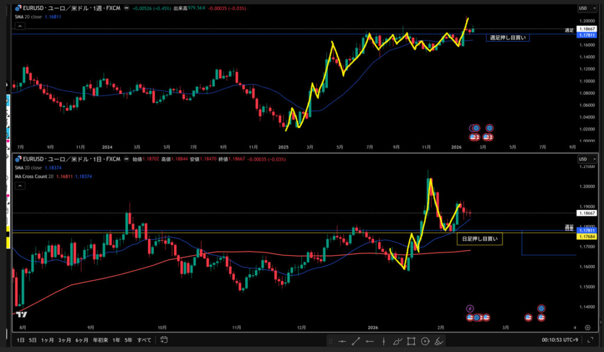Select the rectangle shape tool
This screenshot has height=352, width=604.
tap(411, 341)
